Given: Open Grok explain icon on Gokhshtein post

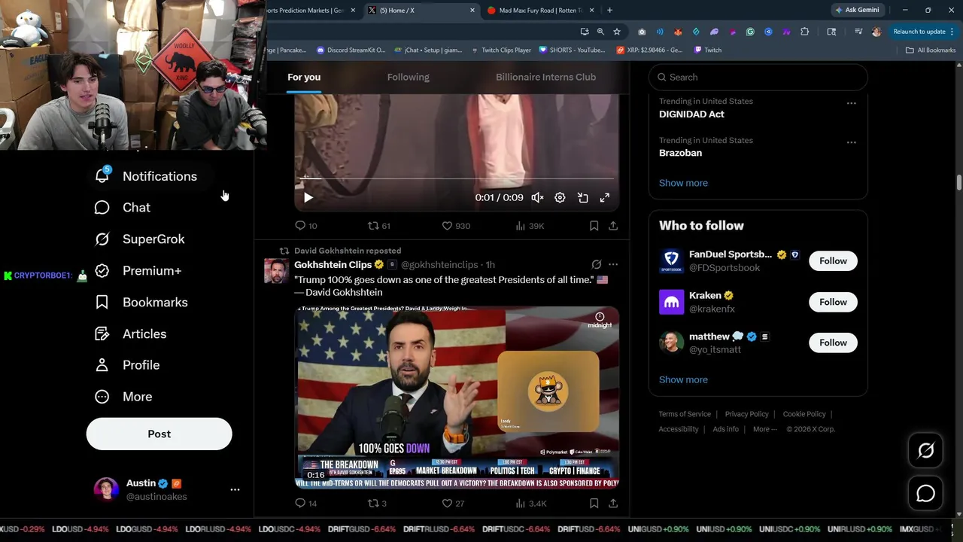Looking at the screenshot, I should [x=596, y=265].
